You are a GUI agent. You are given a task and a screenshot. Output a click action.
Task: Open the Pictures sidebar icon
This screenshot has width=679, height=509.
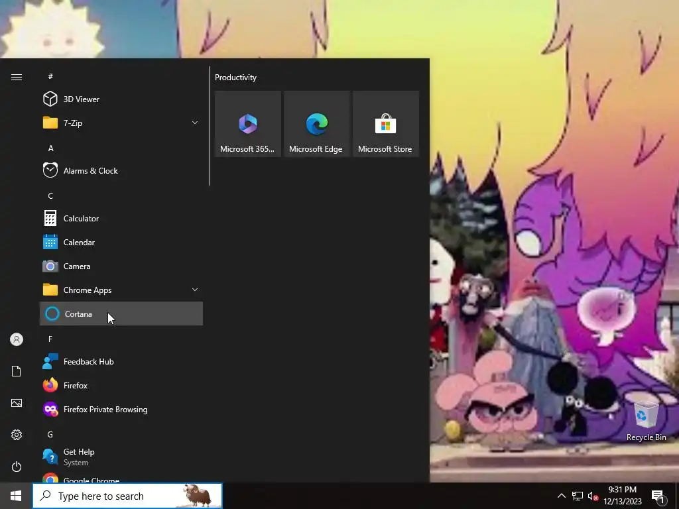click(17, 403)
